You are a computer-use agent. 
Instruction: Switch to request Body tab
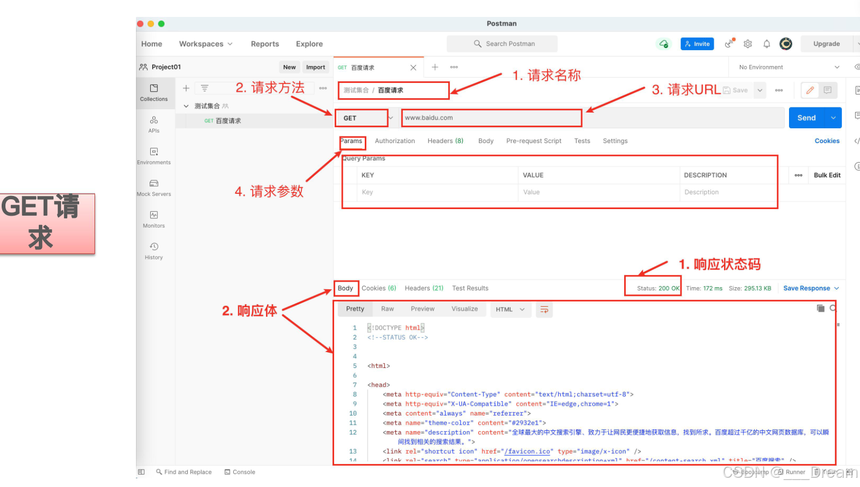pos(486,141)
